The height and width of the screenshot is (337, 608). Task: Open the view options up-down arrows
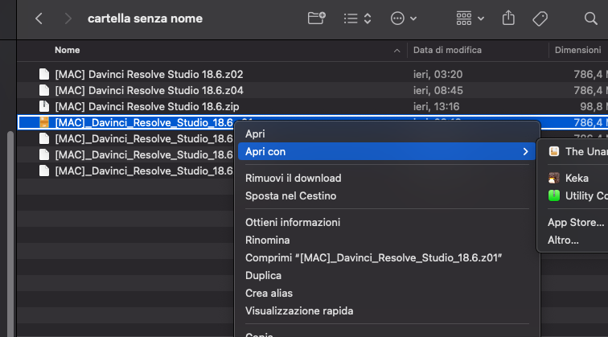pos(368,18)
